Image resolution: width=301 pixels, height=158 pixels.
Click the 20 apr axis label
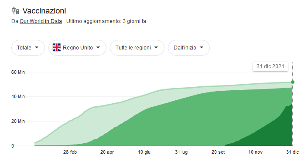pos(107,152)
